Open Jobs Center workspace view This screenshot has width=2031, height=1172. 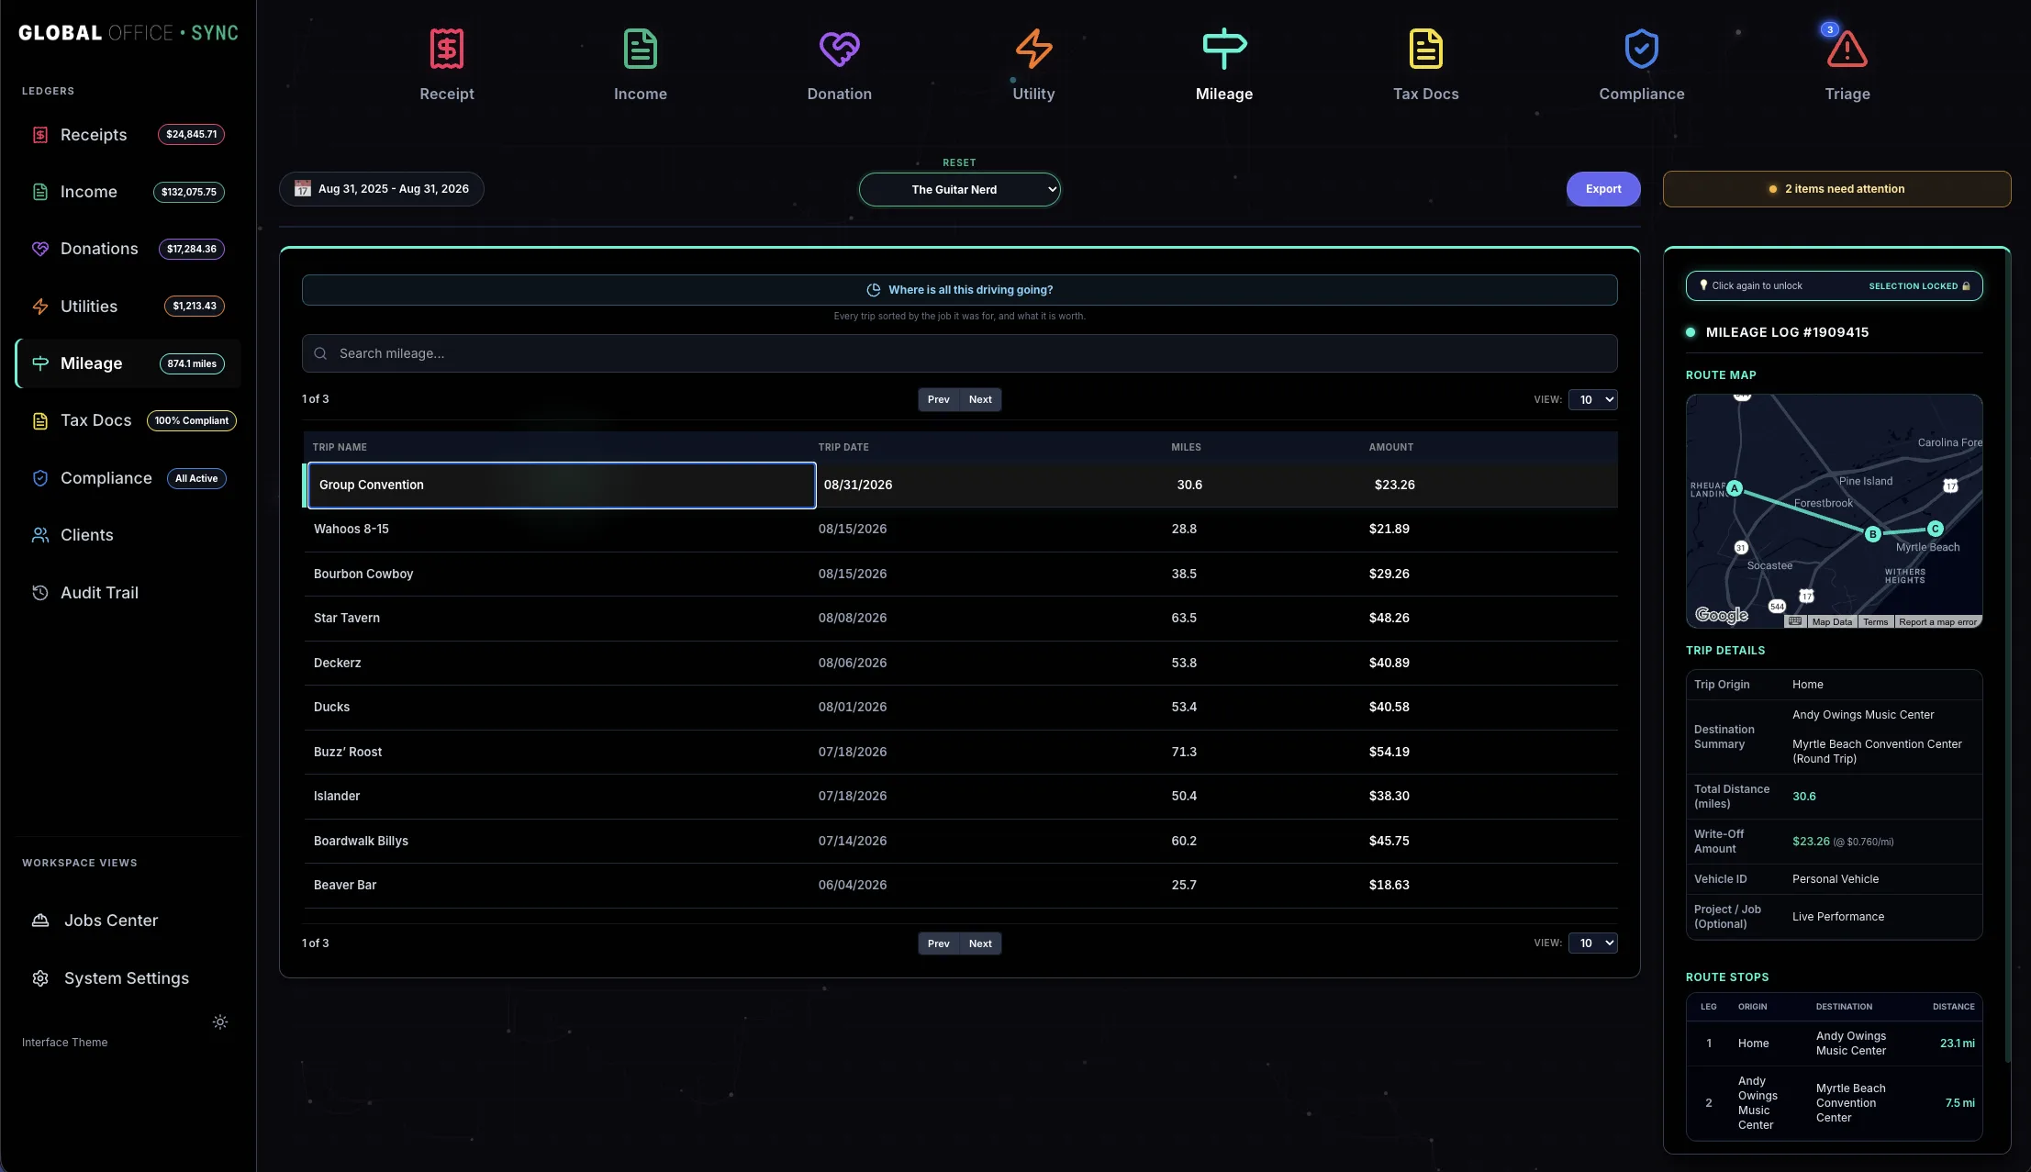[x=128, y=921]
